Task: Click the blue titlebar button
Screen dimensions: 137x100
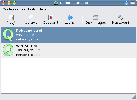Action: pos(127,3)
